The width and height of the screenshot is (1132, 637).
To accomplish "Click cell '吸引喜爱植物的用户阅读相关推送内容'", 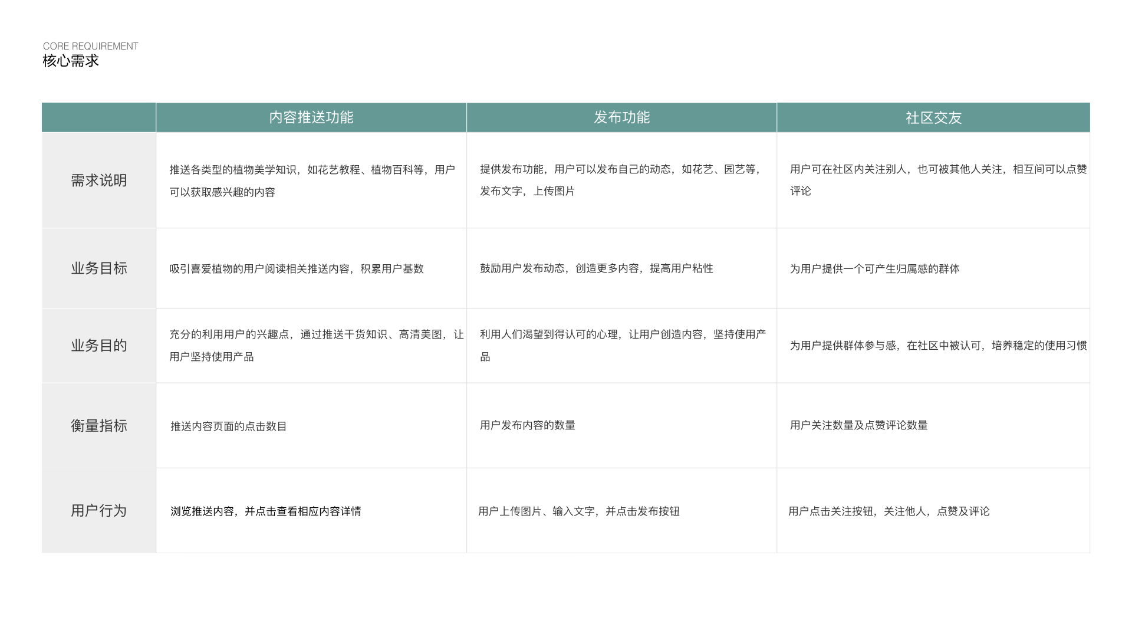I will pyautogui.click(x=311, y=268).
